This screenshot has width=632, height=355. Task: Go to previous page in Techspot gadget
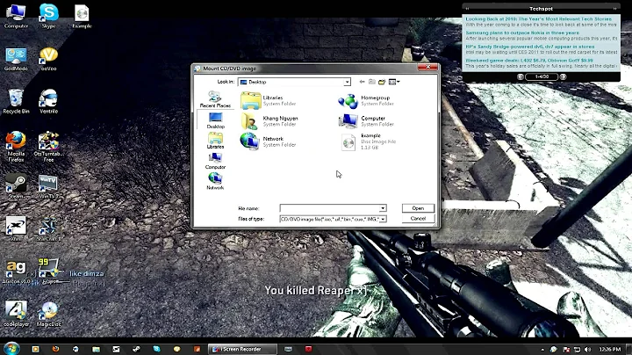[521, 76]
